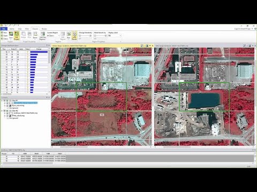Viewport: 257px width, 192px height.
Task: Click the raster icon of 2D View #2 img layer
Action: [x=10, y=116]
